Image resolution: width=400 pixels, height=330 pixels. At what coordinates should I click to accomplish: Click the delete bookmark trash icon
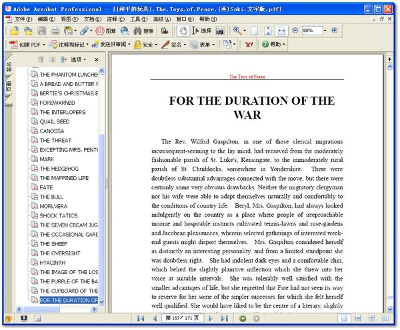pyautogui.click(x=41, y=59)
